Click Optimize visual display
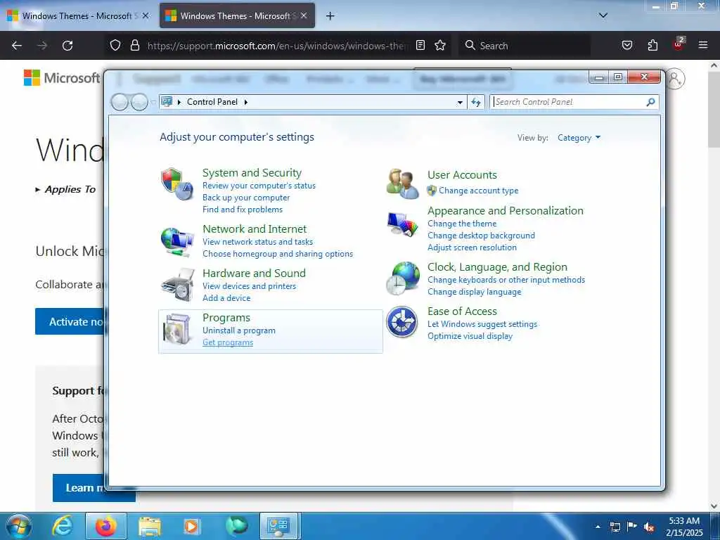This screenshot has height=540, width=720. 470,336
